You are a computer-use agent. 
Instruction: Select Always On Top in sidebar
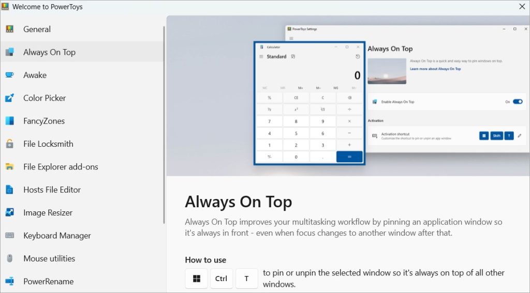click(x=82, y=52)
